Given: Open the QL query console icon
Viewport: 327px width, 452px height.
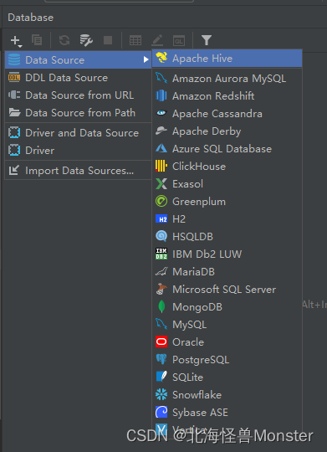Looking at the screenshot, I should 179,41.
